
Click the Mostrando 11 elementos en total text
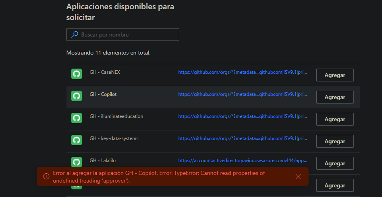pyautogui.click(x=108, y=53)
